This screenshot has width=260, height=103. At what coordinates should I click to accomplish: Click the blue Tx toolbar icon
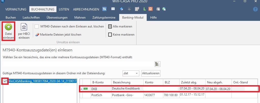(x=104, y=9)
